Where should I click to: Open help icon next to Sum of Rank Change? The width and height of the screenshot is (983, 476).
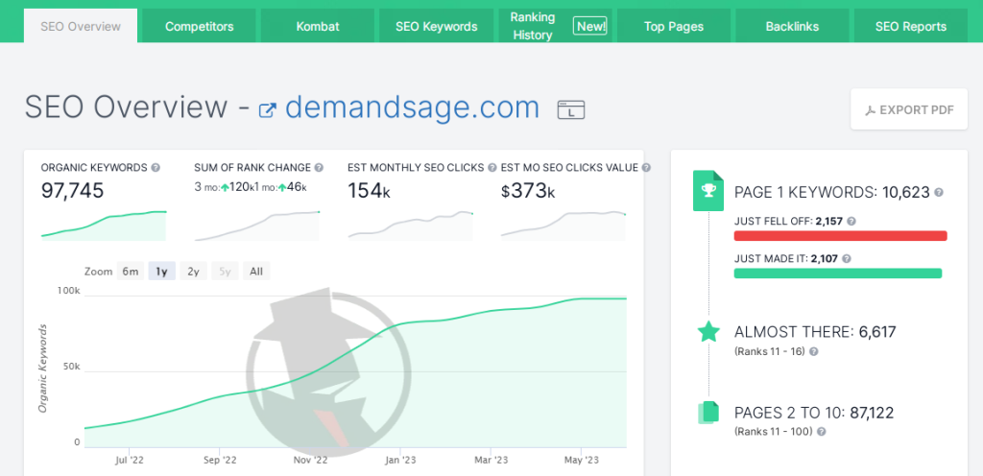coord(319,168)
